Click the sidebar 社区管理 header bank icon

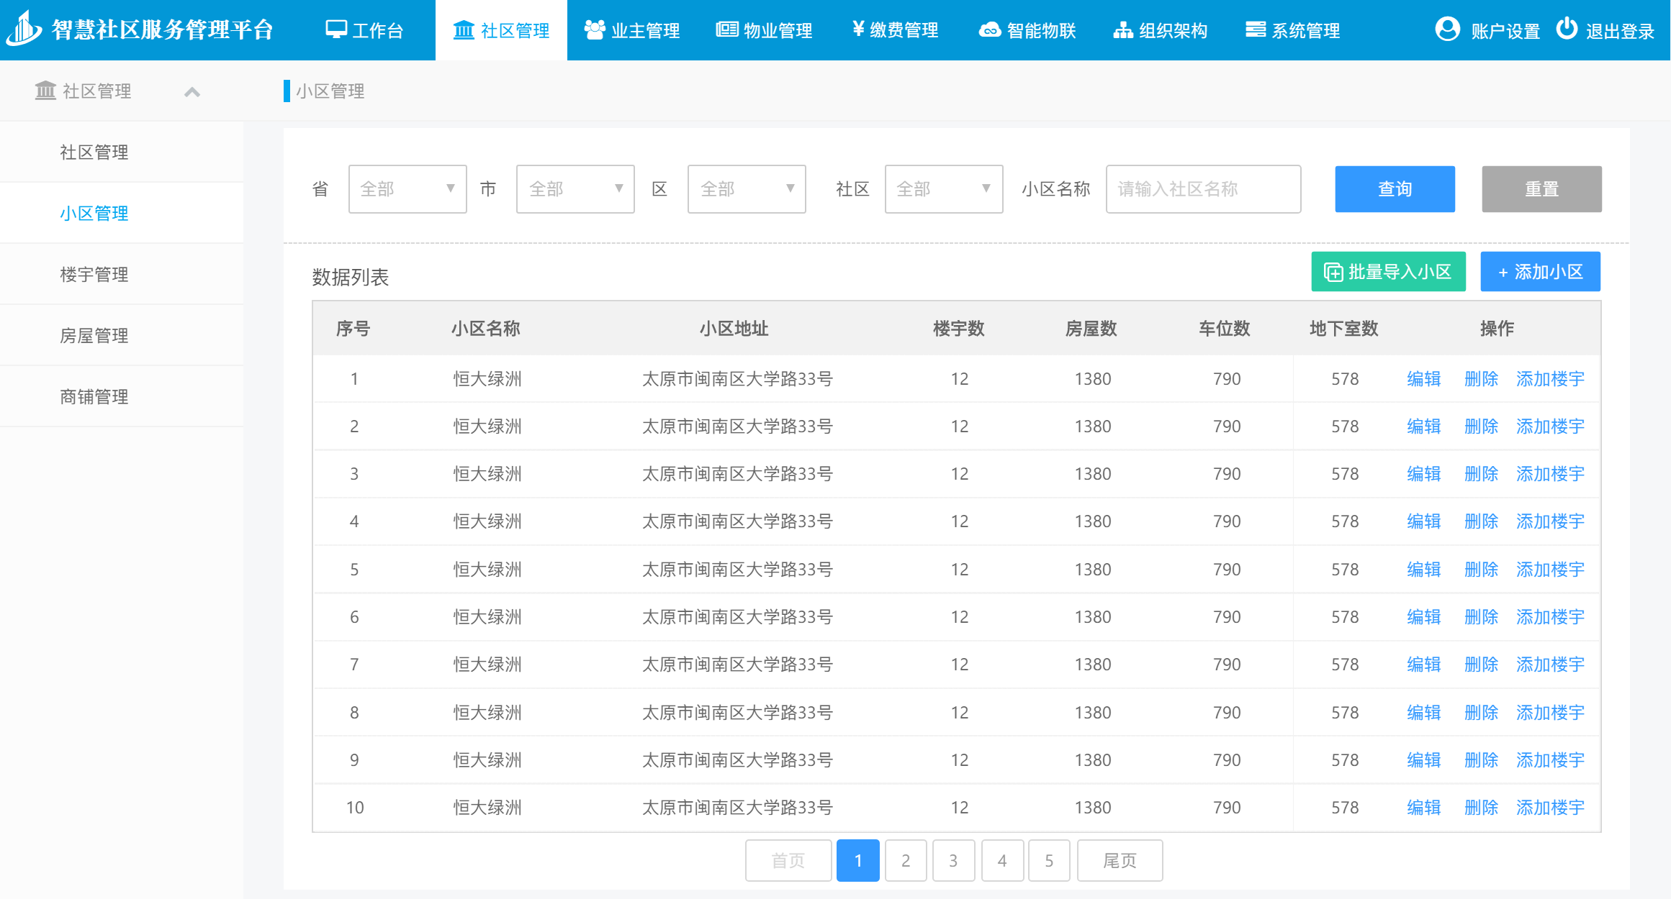coord(45,91)
